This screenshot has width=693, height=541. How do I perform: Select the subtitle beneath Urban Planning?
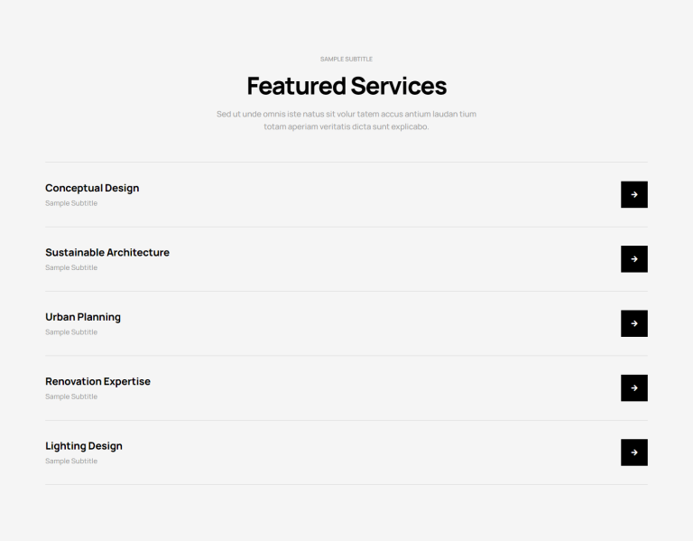[x=71, y=332]
